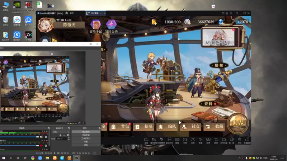
Task: Open the 收藏 collection button
Action: (214, 127)
